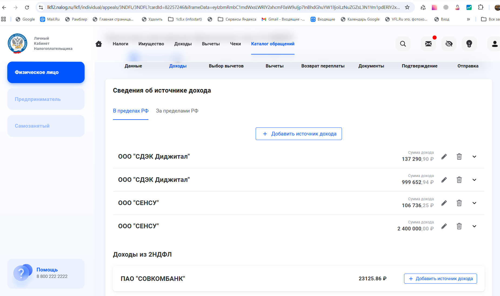Expand the СЕНСУ 2 400 000 row details
The width and height of the screenshot is (500, 296).
(474, 226)
